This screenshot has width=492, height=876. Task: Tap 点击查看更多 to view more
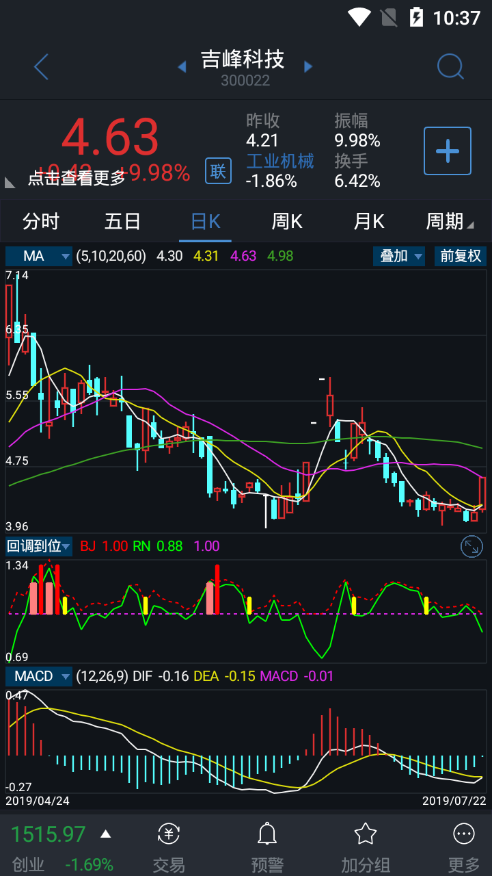pyautogui.click(x=77, y=178)
